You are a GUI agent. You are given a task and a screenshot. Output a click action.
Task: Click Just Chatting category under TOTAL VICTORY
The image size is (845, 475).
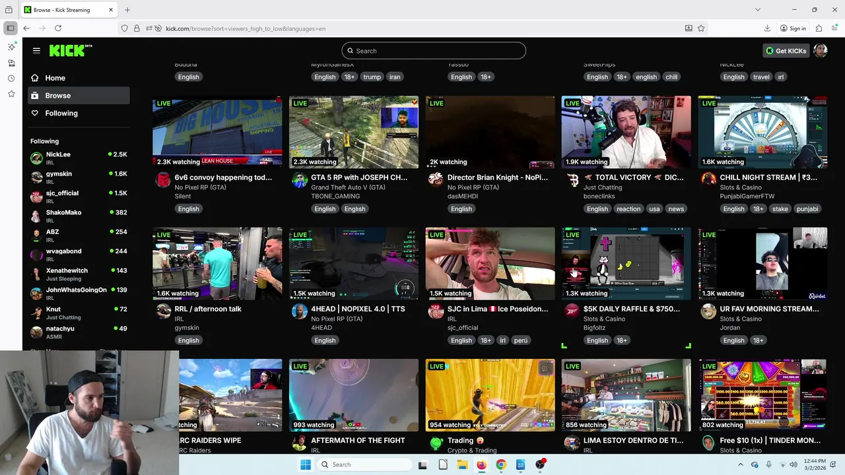click(x=603, y=187)
